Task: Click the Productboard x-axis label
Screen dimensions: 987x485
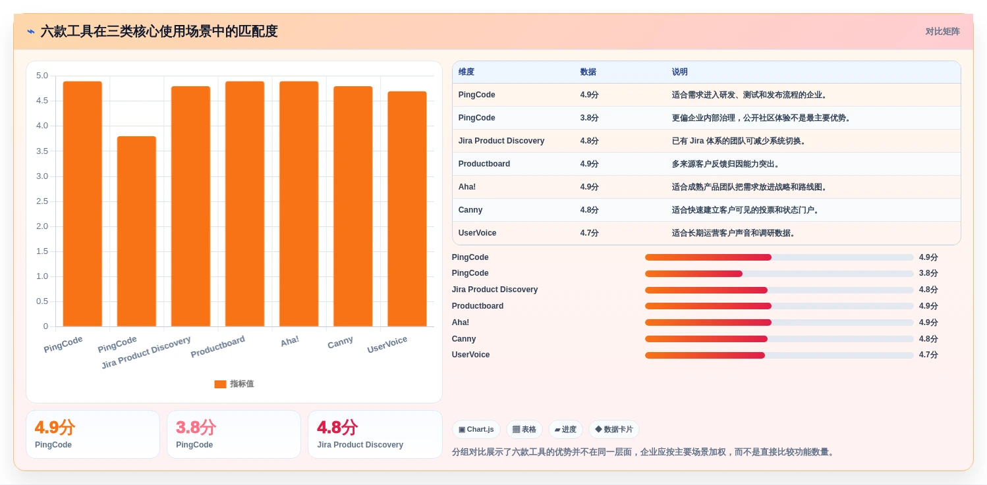Action: point(218,347)
